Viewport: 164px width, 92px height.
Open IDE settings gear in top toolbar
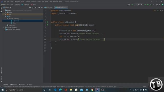point(160,5)
